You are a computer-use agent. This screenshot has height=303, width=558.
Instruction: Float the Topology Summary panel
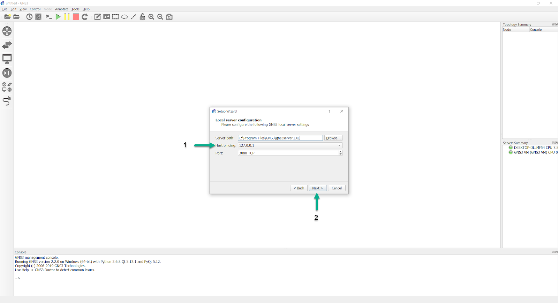tap(553, 24)
